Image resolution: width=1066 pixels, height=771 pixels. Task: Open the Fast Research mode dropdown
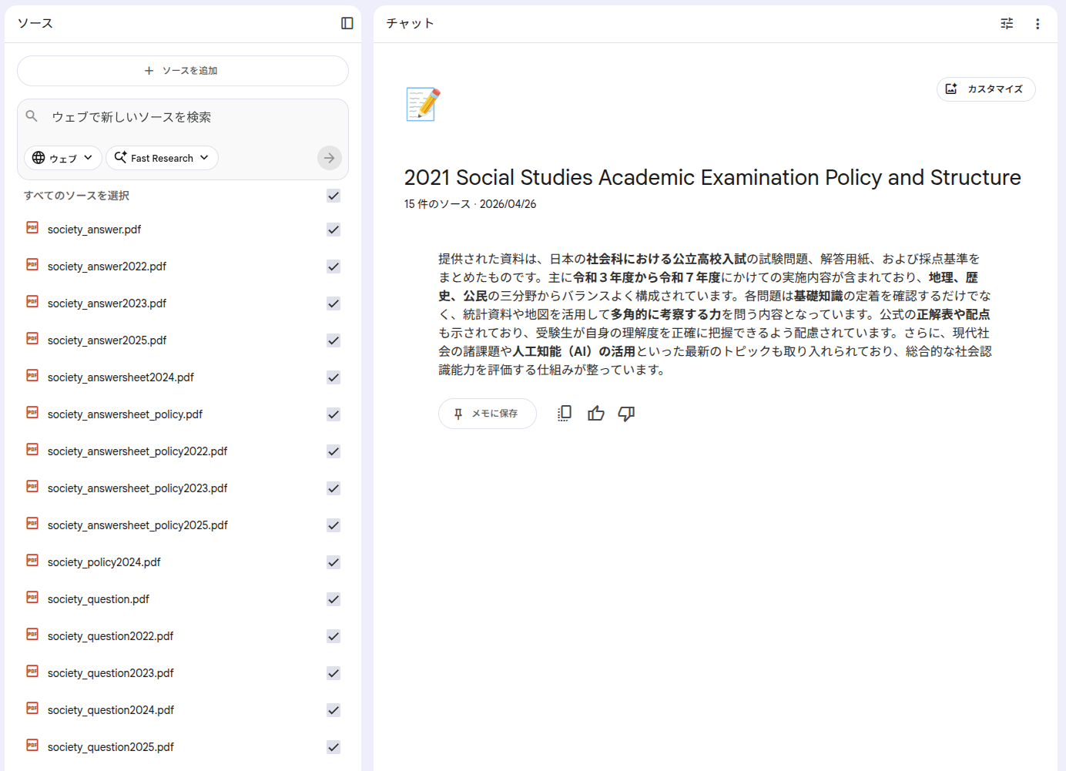point(162,158)
